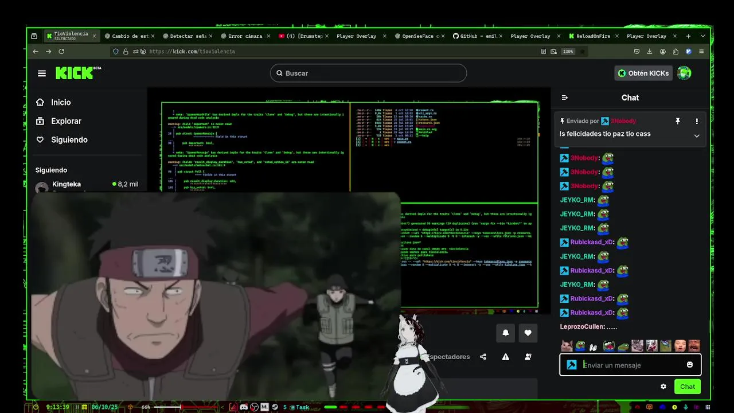
Task: Focus the Enviar un mensaje chat input
Action: 631,365
